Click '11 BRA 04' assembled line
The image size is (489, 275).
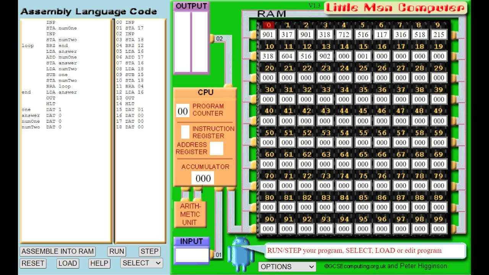[130, 86]
